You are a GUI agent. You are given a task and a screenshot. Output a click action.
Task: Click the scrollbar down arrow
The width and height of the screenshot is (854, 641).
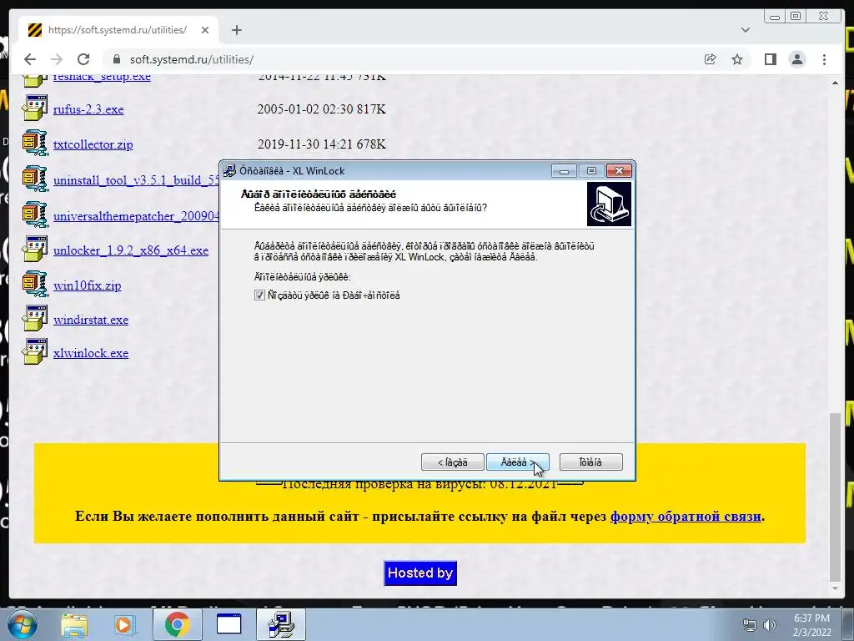(x=835, y=588)
